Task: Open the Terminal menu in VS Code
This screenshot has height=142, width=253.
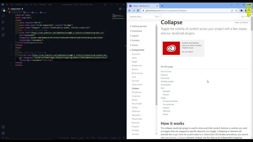Action: click(x=43, y=4)
